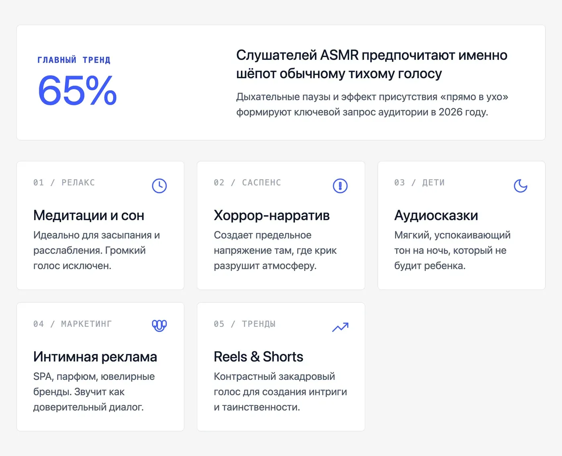Click the moon icon in the Дети card
The height and width of the screenshot is (456, 562).
[521, 186]
